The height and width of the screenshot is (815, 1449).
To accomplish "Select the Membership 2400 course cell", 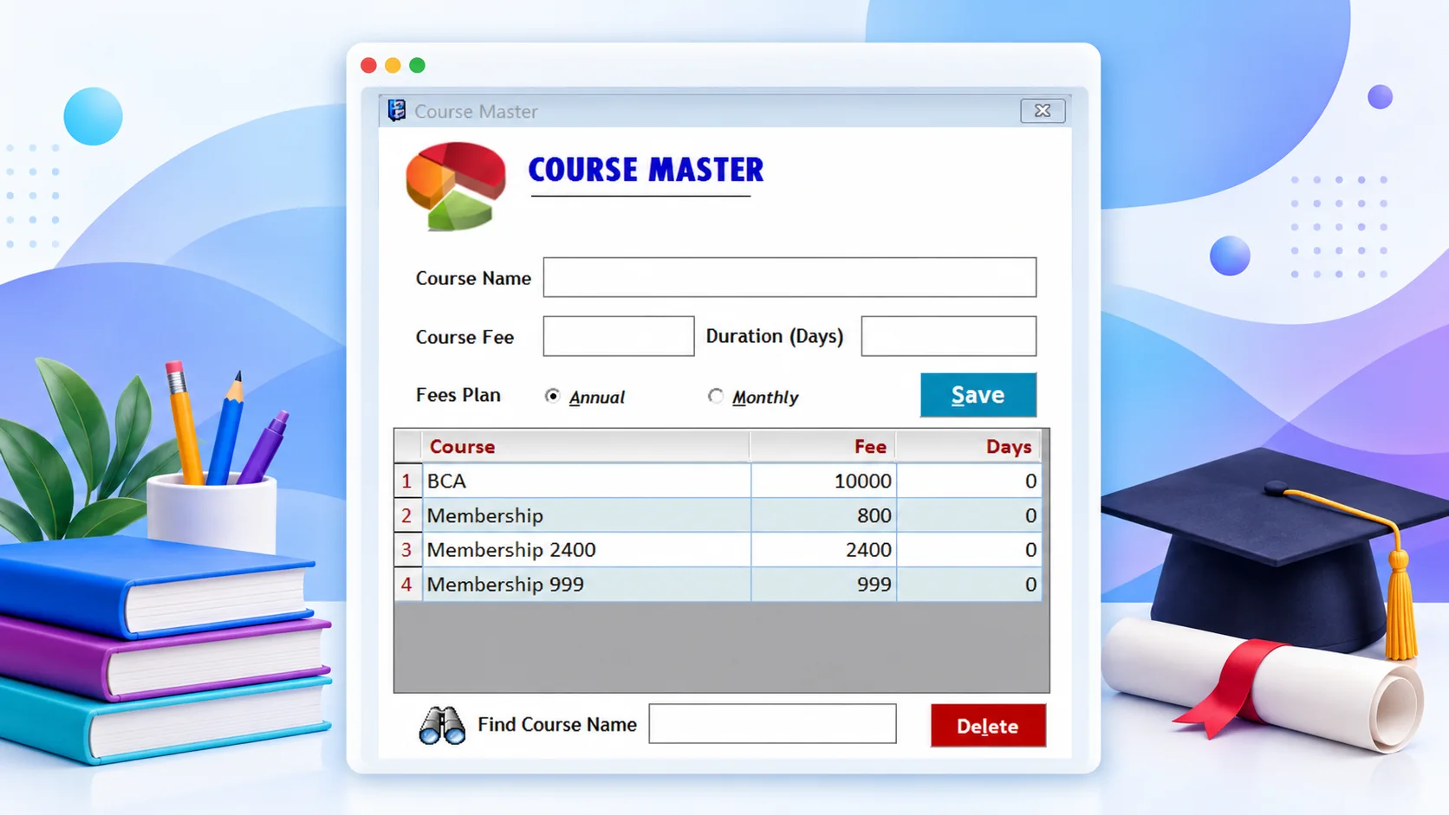I will pyautogui.click(x=587, y=550).
